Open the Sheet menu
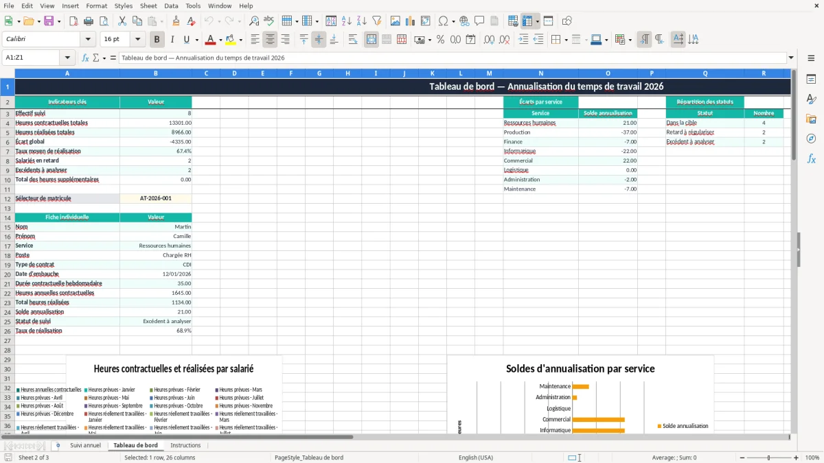 [x=148, y=5]
